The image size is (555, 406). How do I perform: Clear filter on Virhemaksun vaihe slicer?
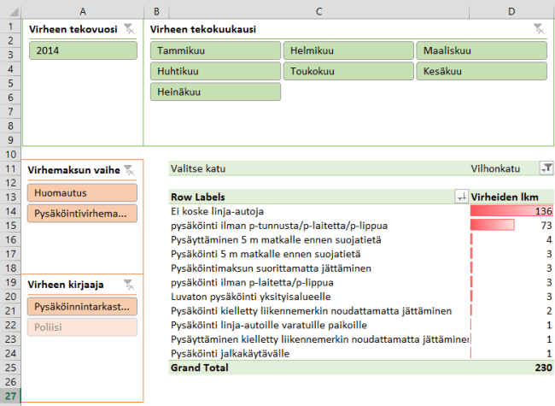tap(128, 169)
